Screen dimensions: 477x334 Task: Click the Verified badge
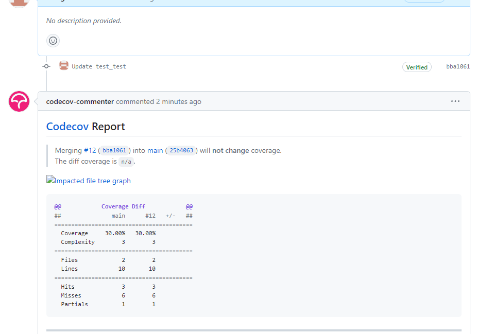tap(417, 67)
